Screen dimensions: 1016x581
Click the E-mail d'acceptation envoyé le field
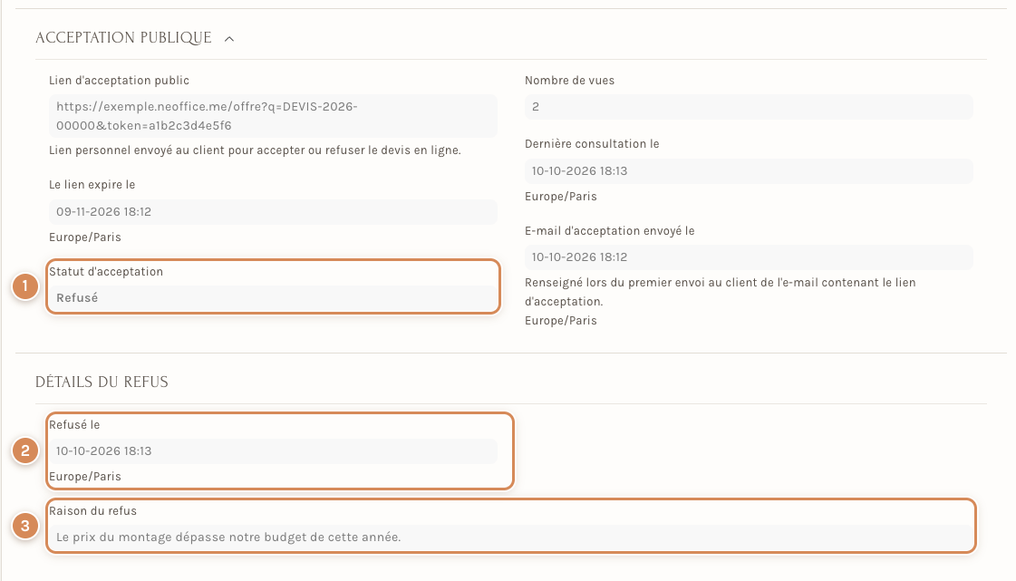[749, 257]
